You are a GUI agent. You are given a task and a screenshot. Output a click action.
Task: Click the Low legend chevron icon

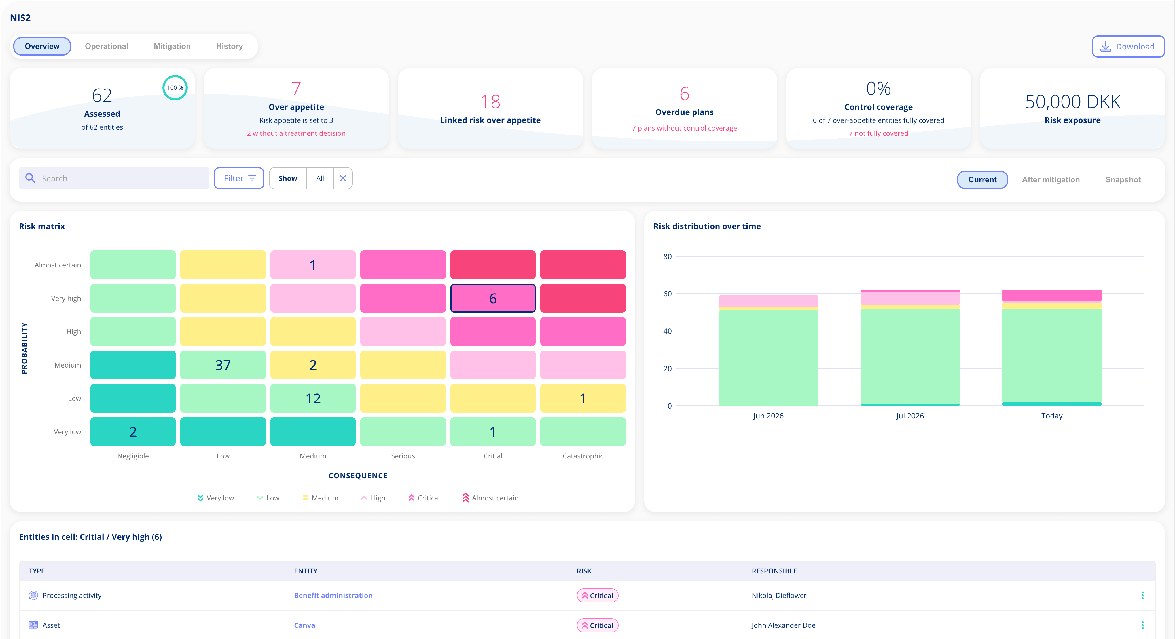[260, 497]
